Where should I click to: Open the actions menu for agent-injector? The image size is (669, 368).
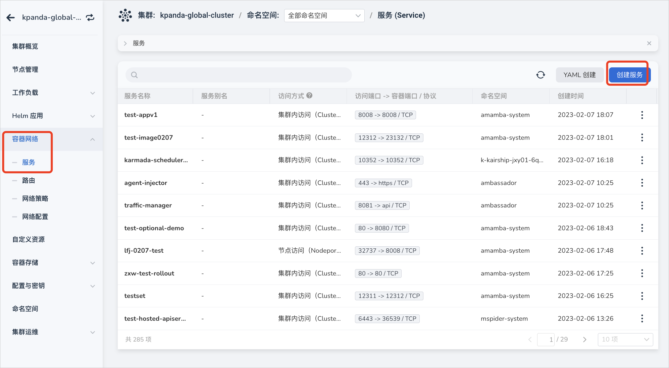[642, 183]
